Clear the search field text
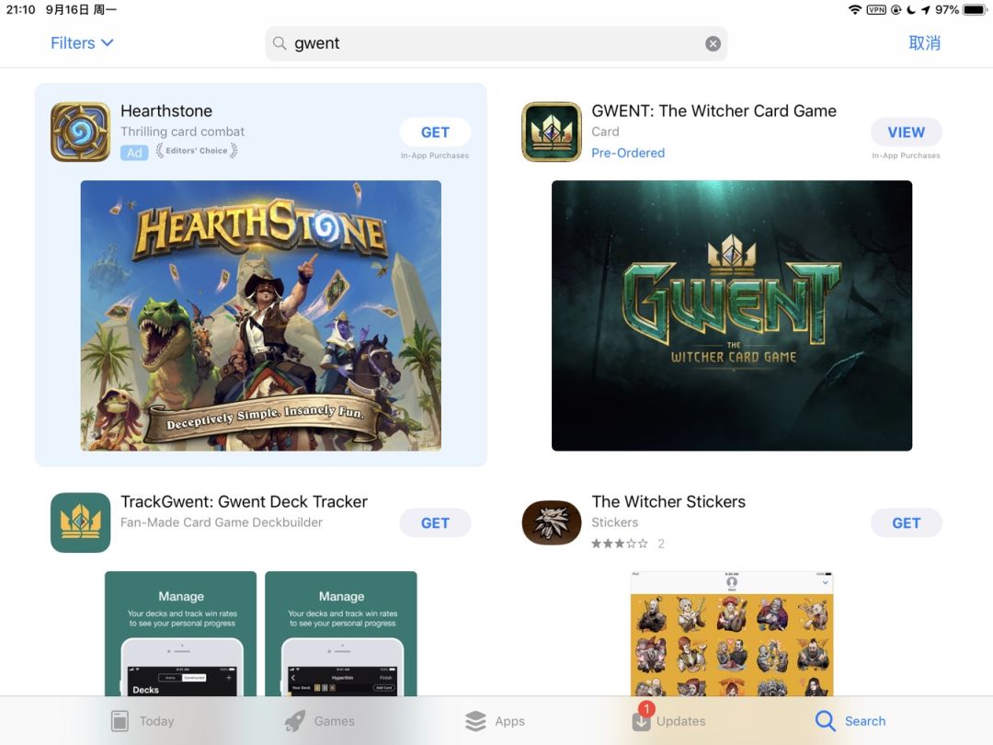 713,43
